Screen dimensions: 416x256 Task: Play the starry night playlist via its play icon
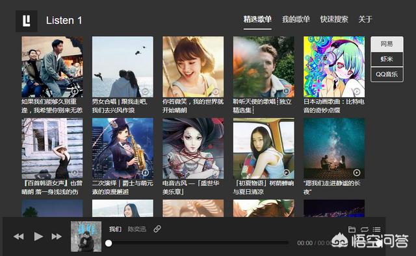point(357,172)
